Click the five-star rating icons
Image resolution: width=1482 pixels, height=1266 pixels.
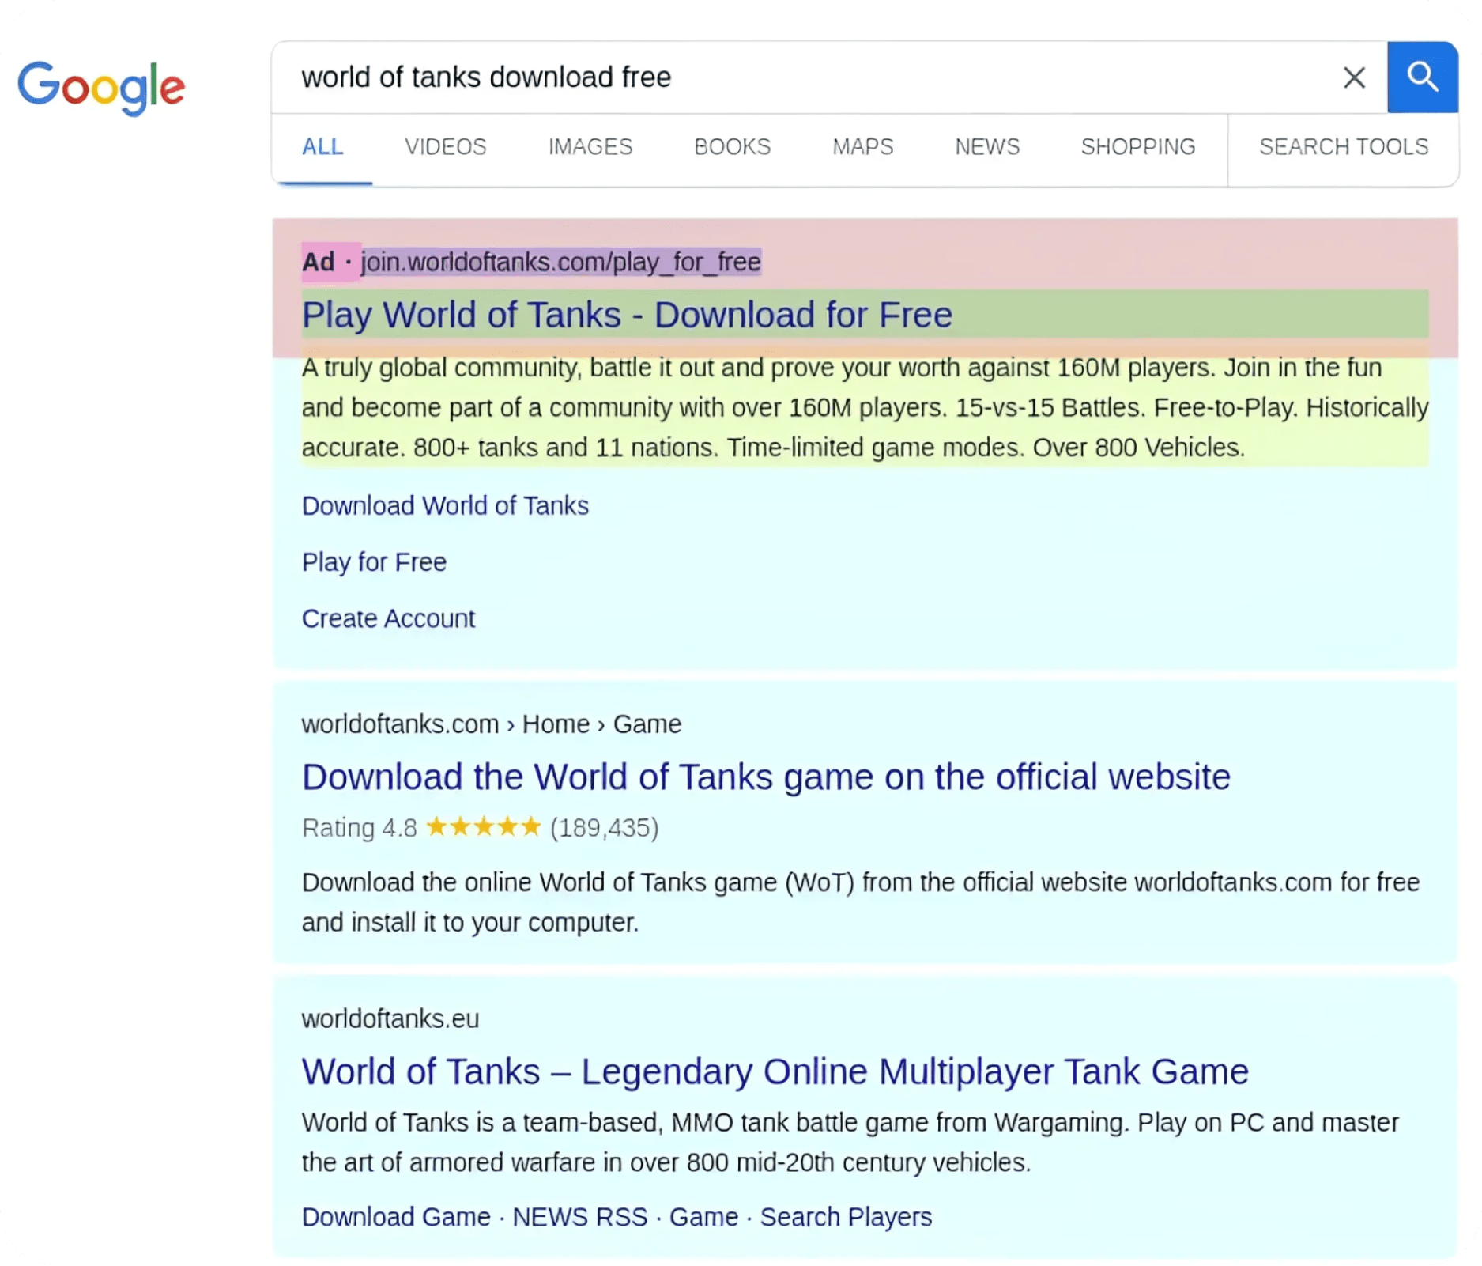coord(483,827)
